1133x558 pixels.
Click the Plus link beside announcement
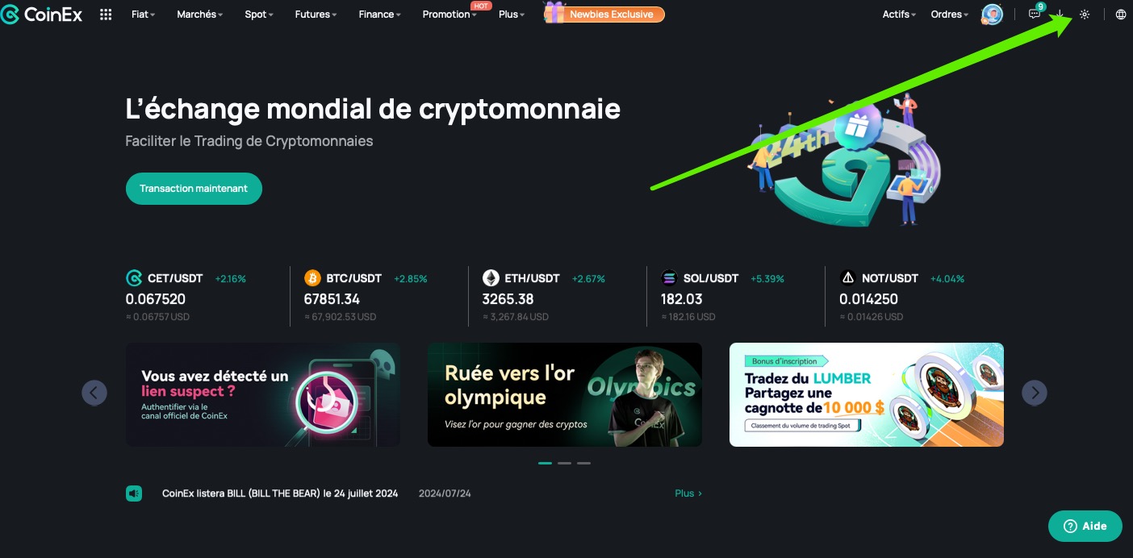(x=688, y=493)
